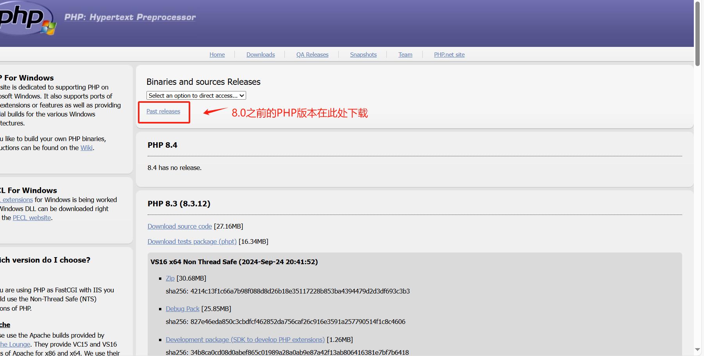
Task: Click the Wiki link in sidebar
Action: 86,148
